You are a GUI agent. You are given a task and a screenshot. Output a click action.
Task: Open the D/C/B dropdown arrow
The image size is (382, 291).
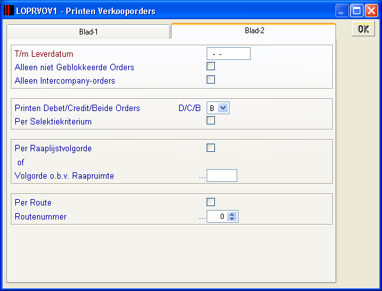223,108
